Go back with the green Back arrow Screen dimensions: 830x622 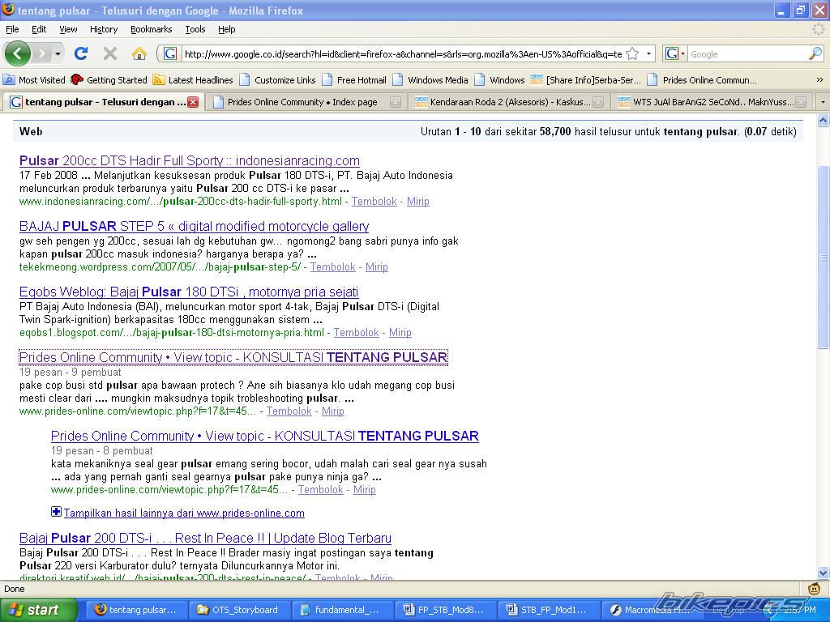coord(18,53)
